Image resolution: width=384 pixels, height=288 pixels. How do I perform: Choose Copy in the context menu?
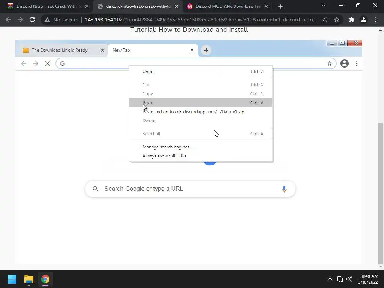[x=201, y=94]
